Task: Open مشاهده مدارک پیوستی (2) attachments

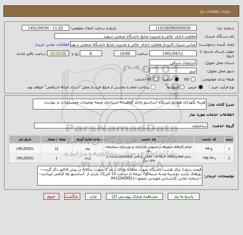Action: click(x=134, y=197)
